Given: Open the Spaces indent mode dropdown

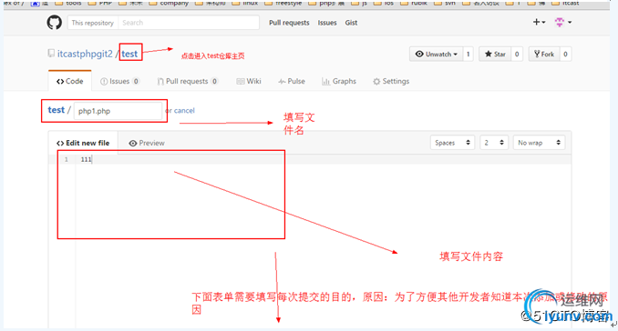Looking at the screenshot, I should (x=452, y=143).
